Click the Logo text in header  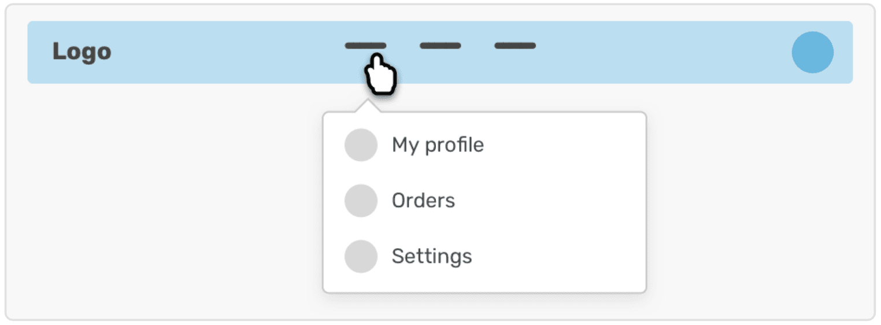[x=82, y=51]
